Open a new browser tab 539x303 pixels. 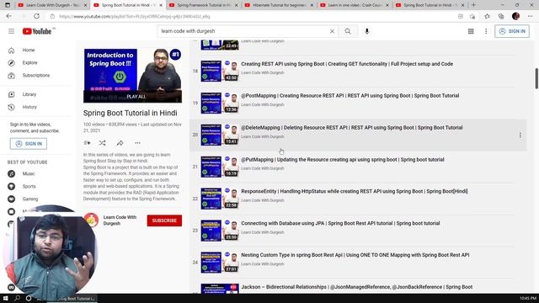click(473, 5)
